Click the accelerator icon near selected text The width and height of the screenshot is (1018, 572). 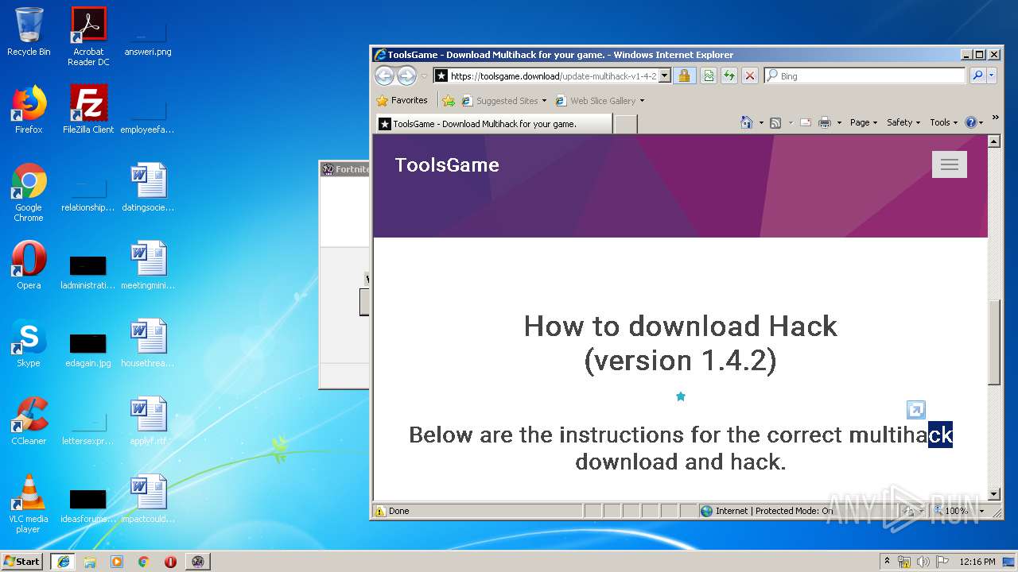point(916,410)
